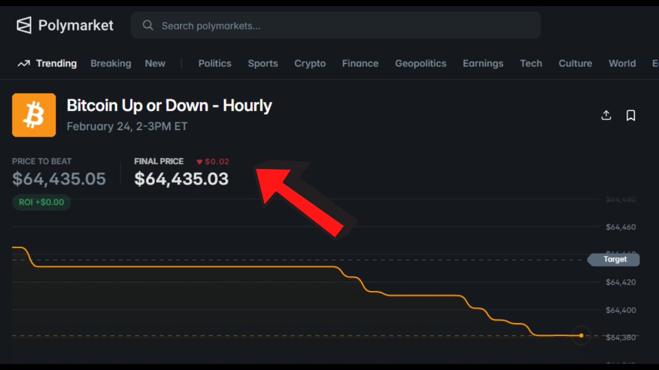Click the red $0.02 change indicator
Viewport: 659px width, 370px height.
(213, 162)
